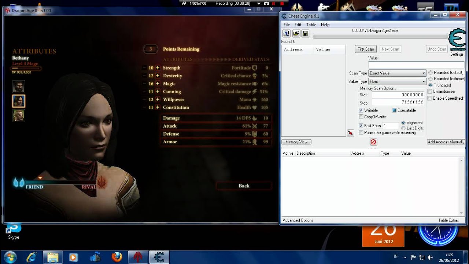Enable the Speedhack checkbox

click(430, 98)
